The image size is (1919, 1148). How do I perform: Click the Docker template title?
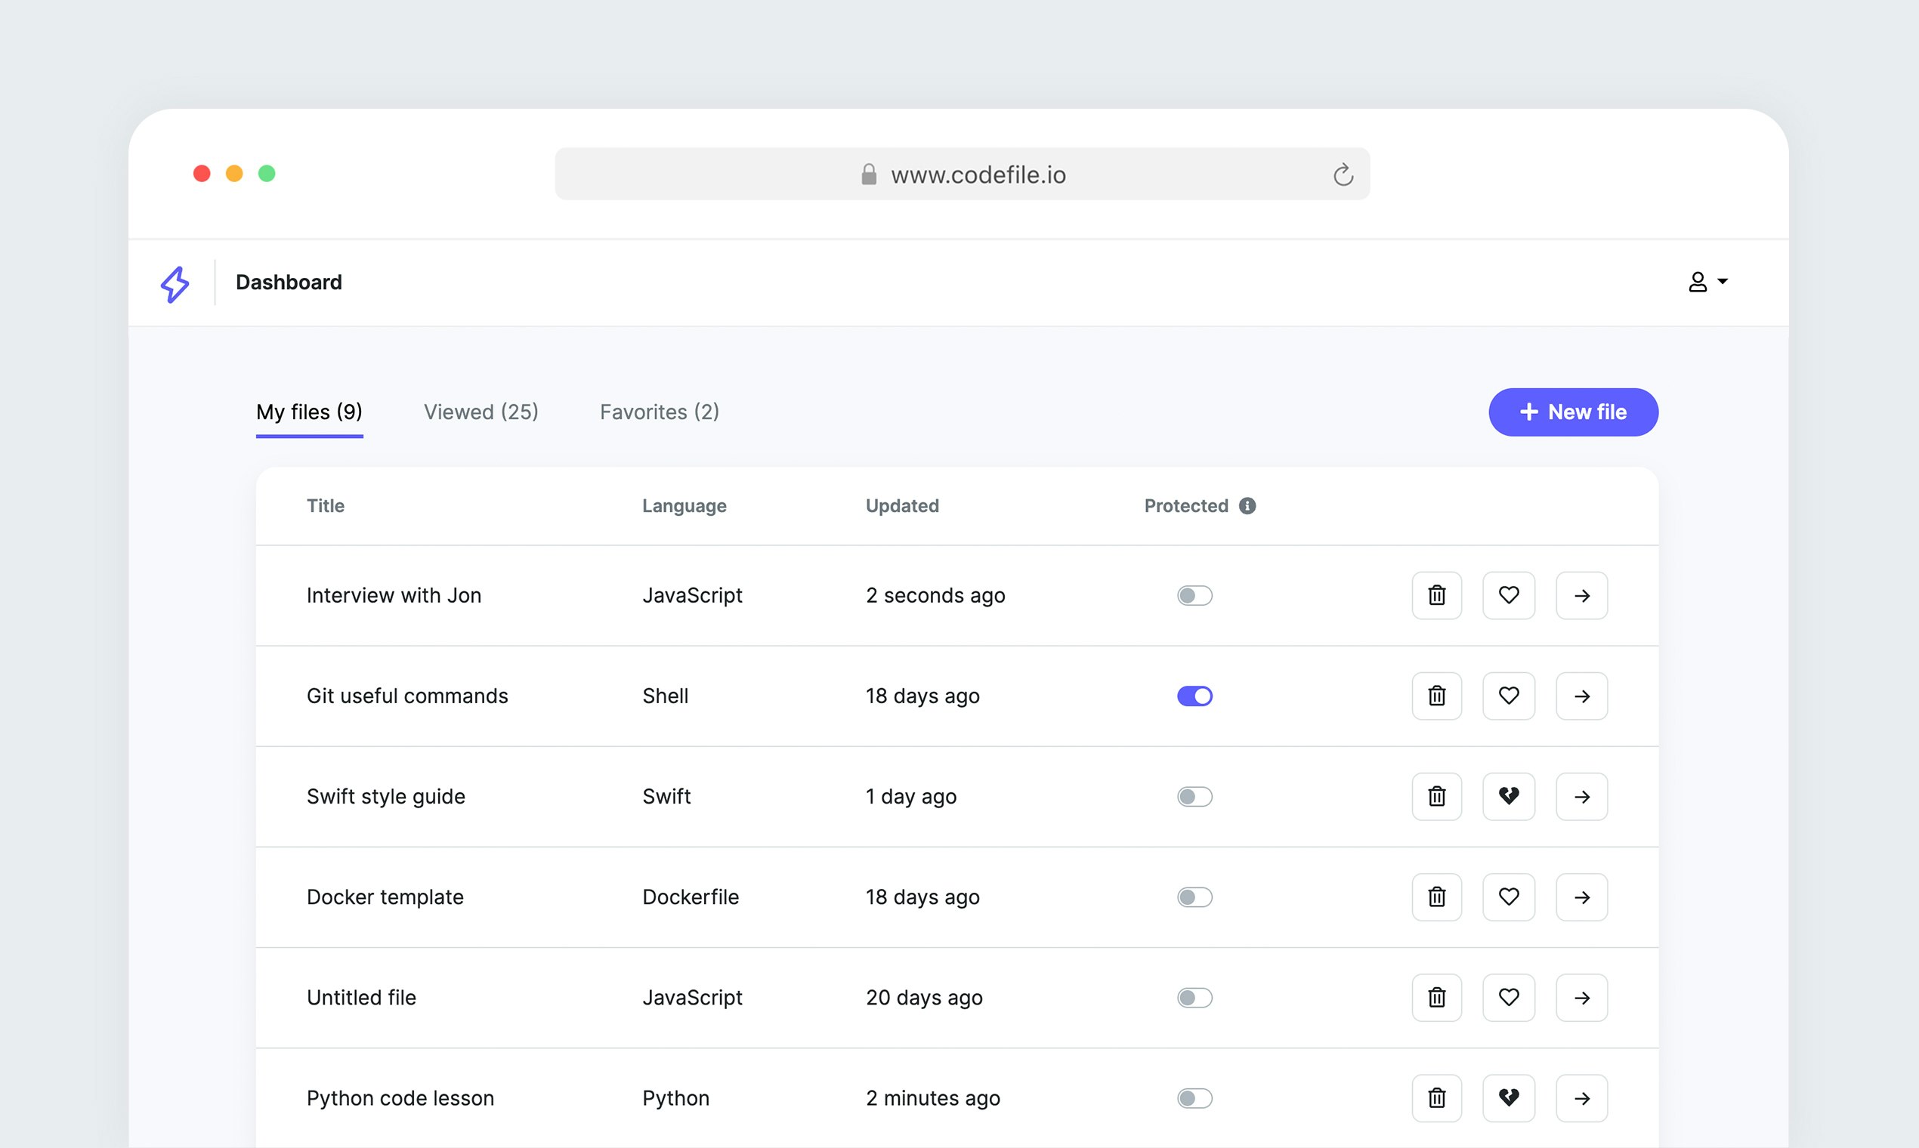[385, 897]
